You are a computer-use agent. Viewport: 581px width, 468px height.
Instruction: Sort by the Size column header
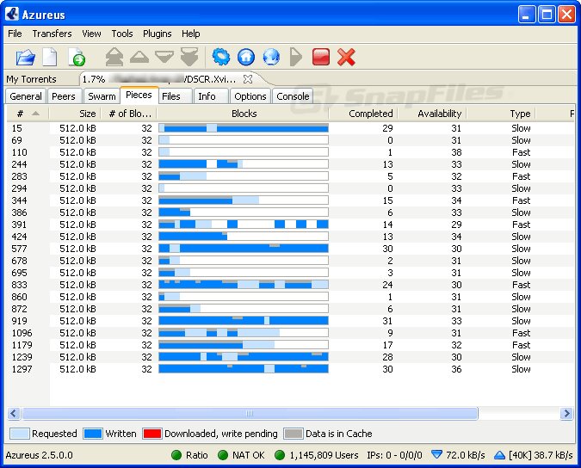coord(75,114)
